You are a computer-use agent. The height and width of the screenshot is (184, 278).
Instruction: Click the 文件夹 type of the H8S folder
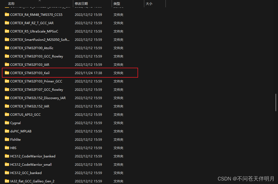tap(118, 148)
